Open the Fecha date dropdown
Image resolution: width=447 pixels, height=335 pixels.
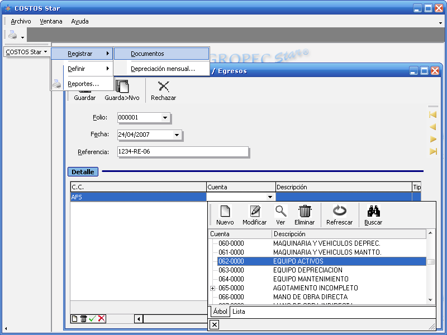177,135
